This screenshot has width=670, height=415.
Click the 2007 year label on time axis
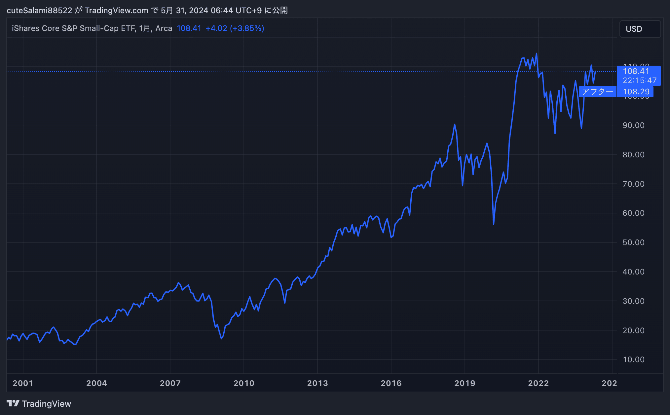click(x=170, y=383)
